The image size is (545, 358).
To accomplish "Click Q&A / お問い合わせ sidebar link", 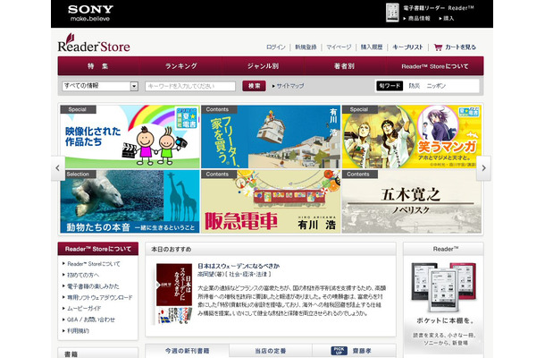I will click(x=91, y=320).
